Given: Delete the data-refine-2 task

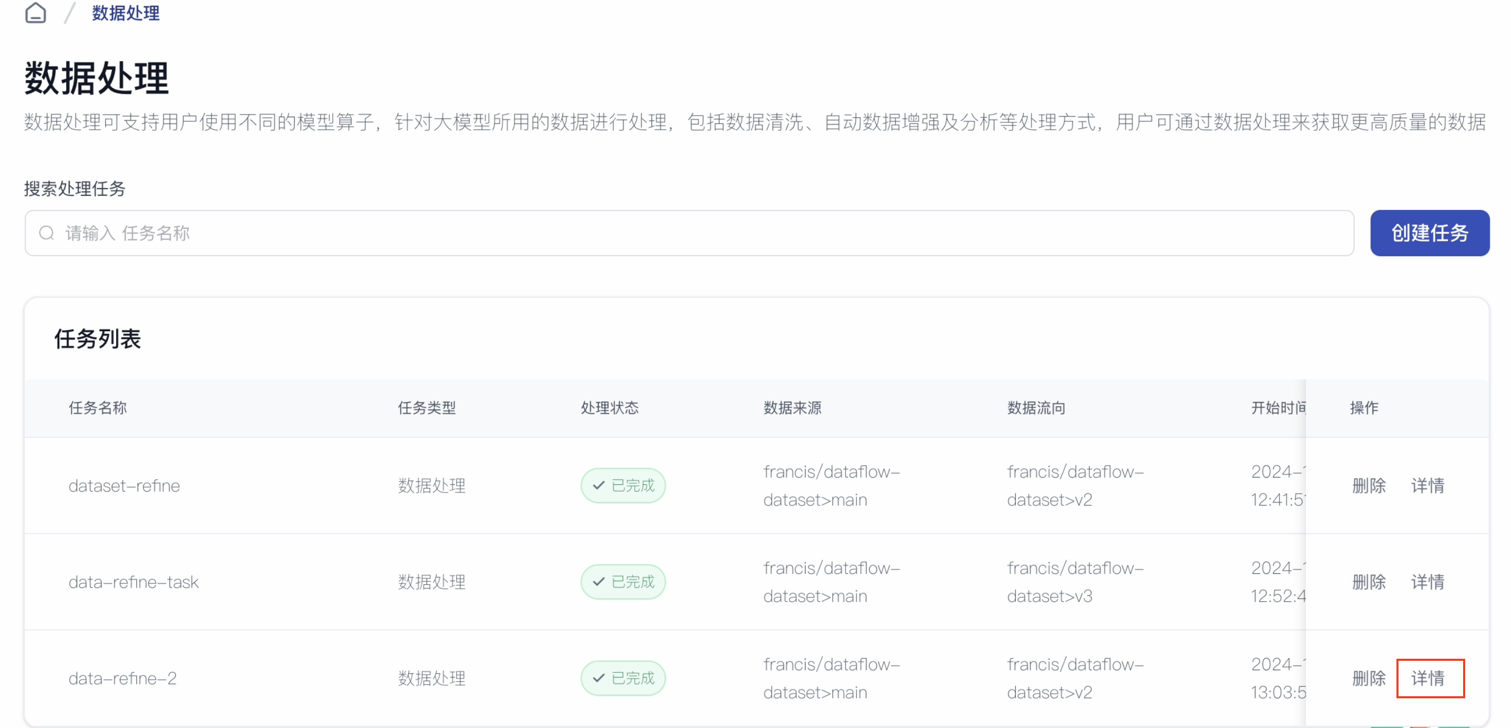Looking at the screenshot, I should (x=1368, y=678).
